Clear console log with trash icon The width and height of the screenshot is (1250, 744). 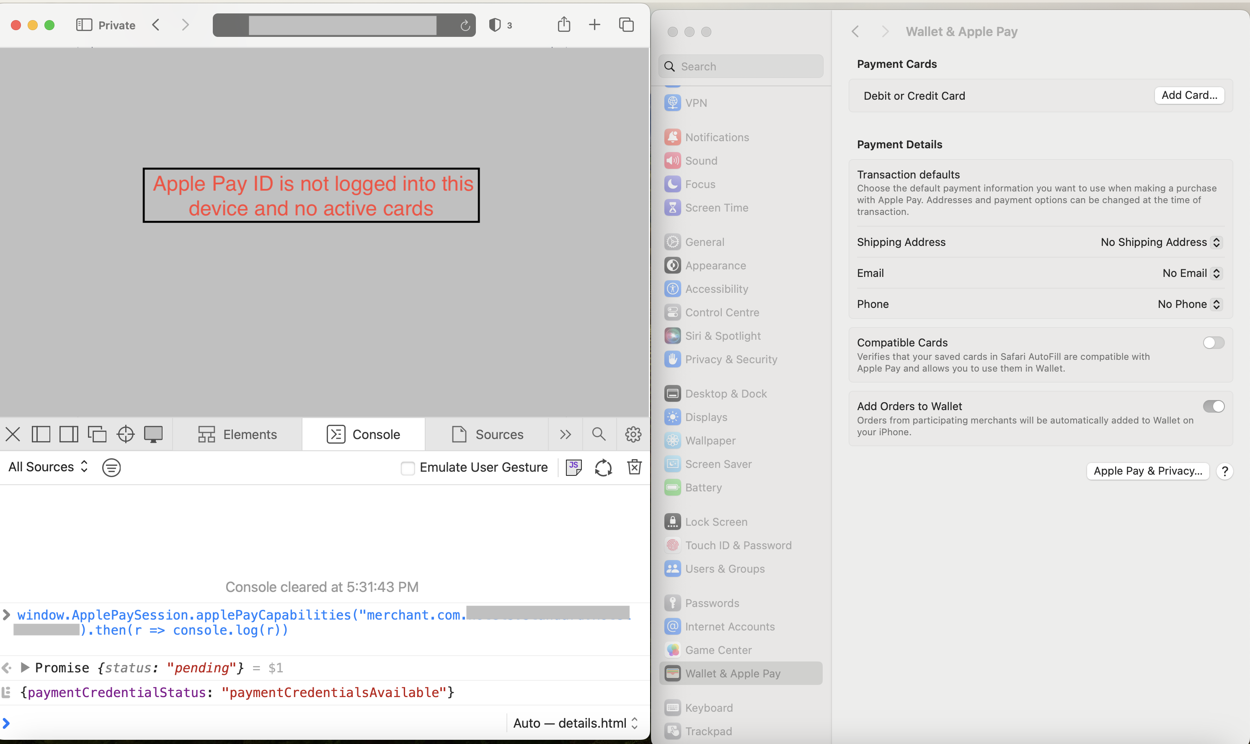(635, 467)
